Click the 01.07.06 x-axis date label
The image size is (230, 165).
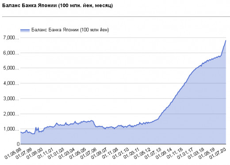pos(88,153)
